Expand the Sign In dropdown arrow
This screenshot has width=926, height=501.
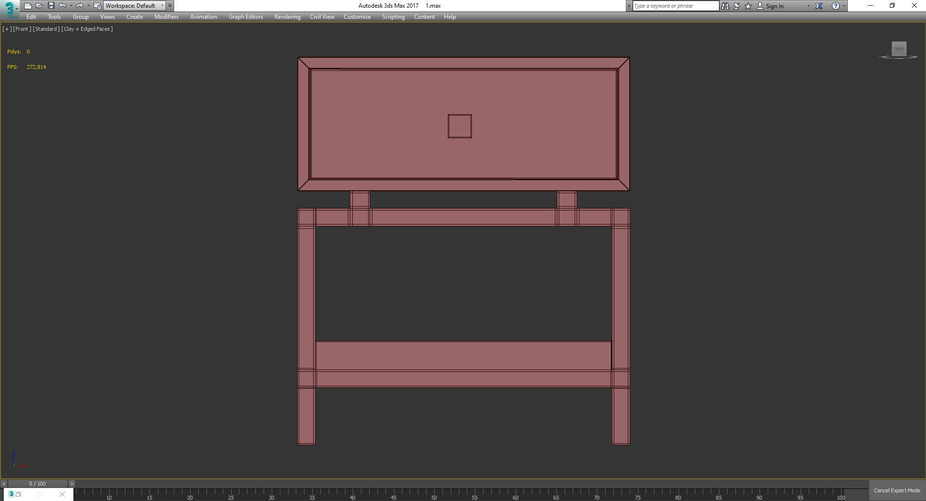(x=808, y=6)
